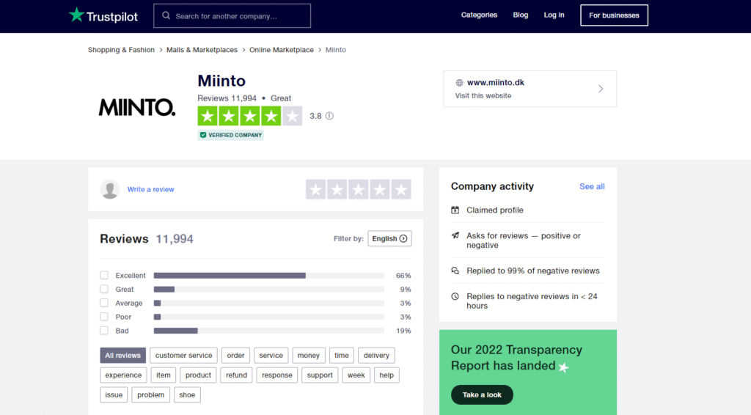Screen dimensions: 751x415
Task: Check the Excellent rating filter
Action: [104, 275]
